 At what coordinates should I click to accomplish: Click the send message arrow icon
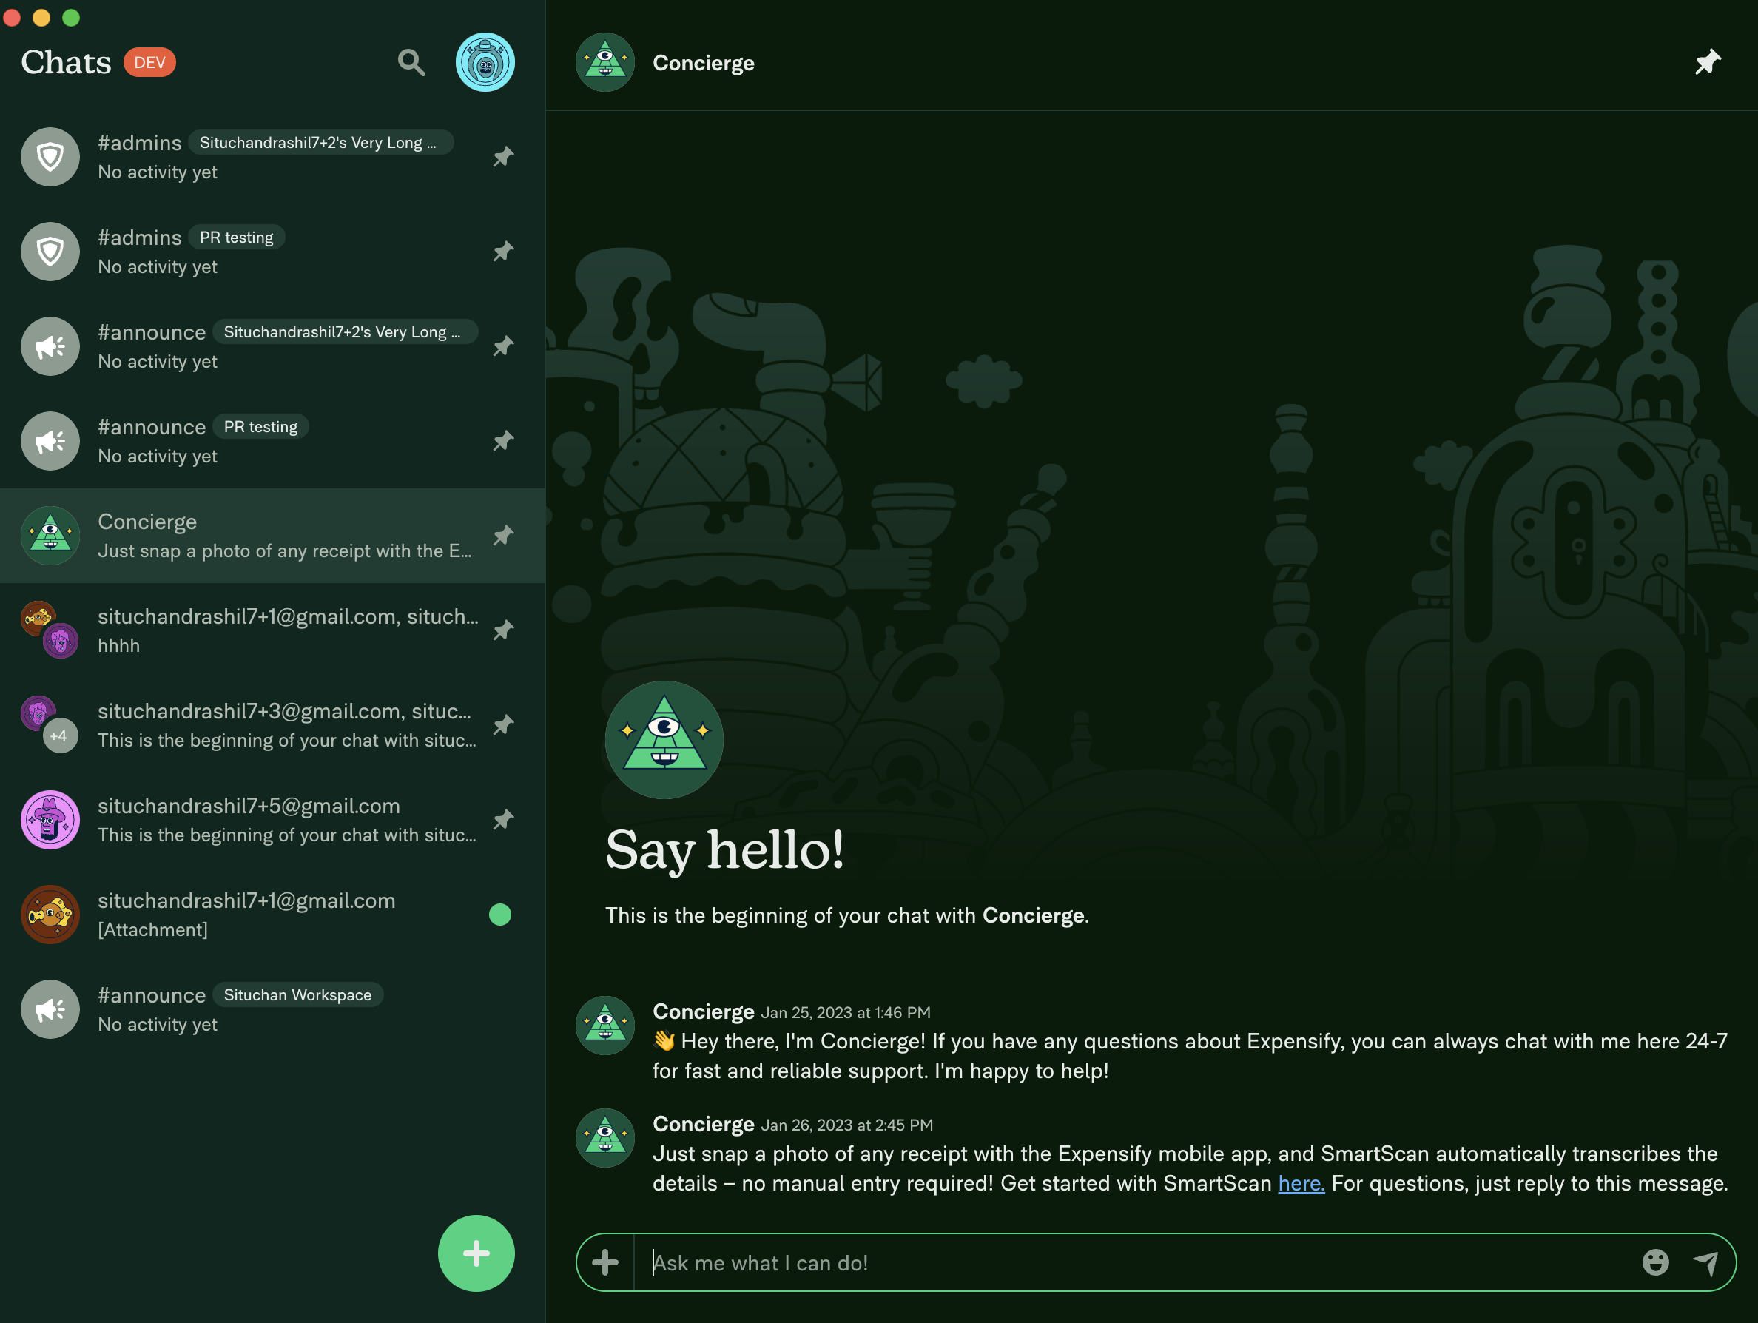[x=1705, y=1262]
